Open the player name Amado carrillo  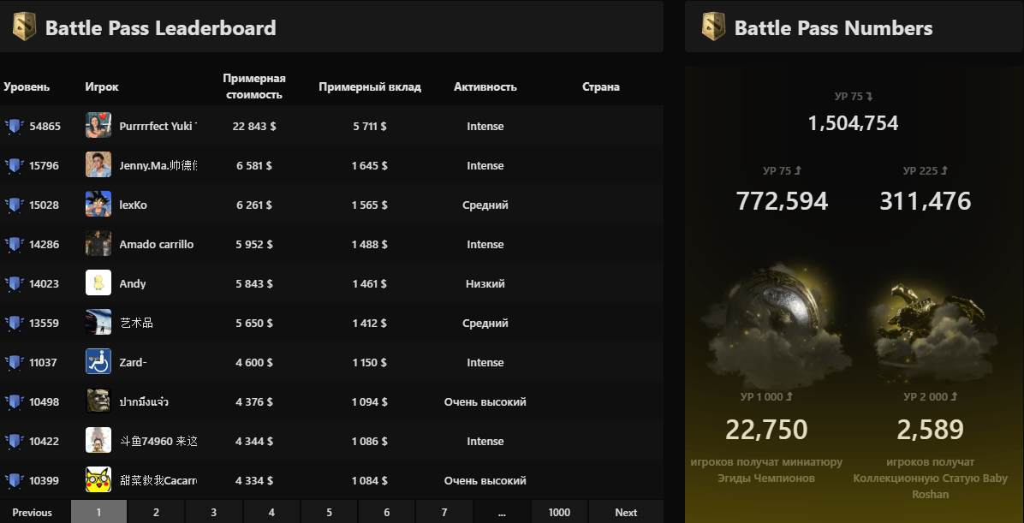[157, 244]
